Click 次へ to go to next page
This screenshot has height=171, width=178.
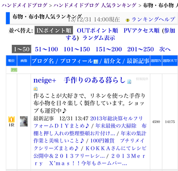165,49
